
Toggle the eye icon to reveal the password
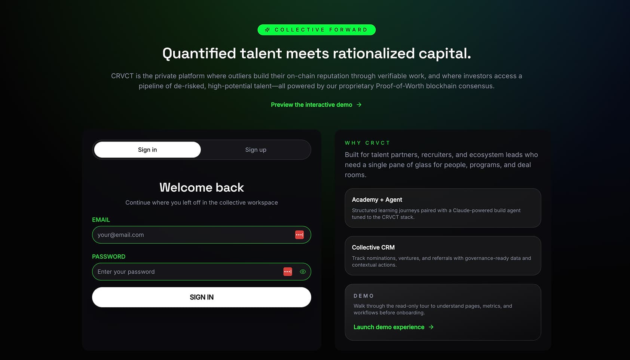click(303, 271)
